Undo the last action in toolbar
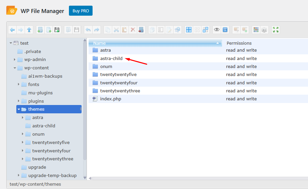Image resolution: width=308 pixels, height=189 pixels. pos(88,30)
